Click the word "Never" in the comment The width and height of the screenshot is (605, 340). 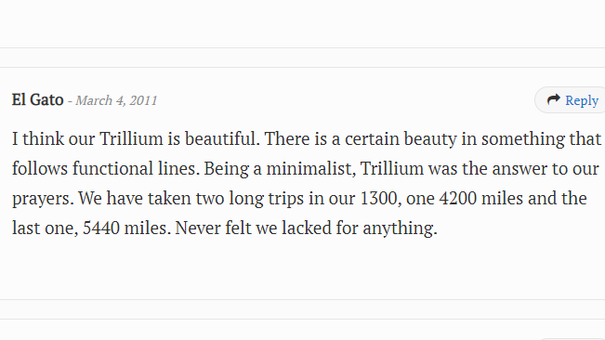click(x=198, y=228)
